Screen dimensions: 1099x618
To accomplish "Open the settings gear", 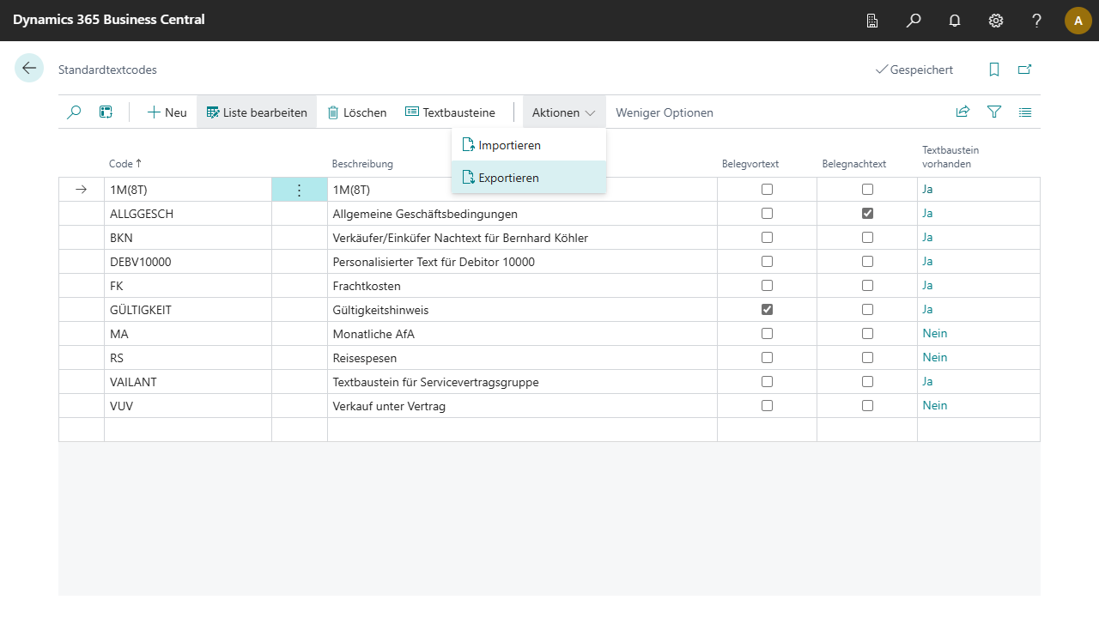I will (x=996, y=21).
